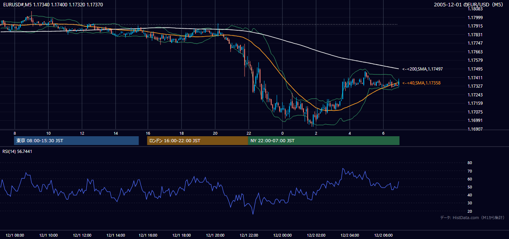Click price axis label 1.17915
Viewport: 509px width, 239px height.
pyautogui.click(x=475, y=26)
